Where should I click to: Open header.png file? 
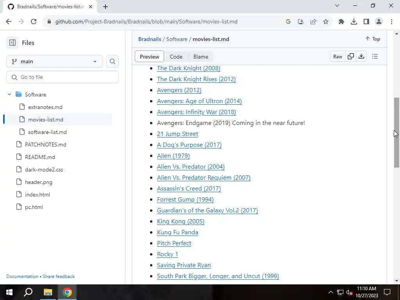point(39,182)
